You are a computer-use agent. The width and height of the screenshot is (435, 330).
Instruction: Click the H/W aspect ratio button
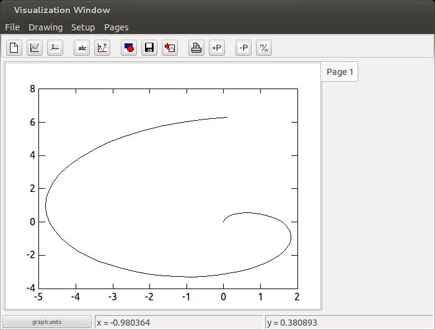(x=264, y=48)
